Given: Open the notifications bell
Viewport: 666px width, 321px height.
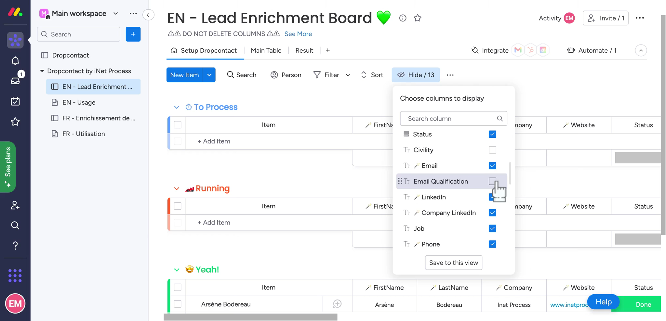Looking at the screenshot, I should (x=15, y=61).
